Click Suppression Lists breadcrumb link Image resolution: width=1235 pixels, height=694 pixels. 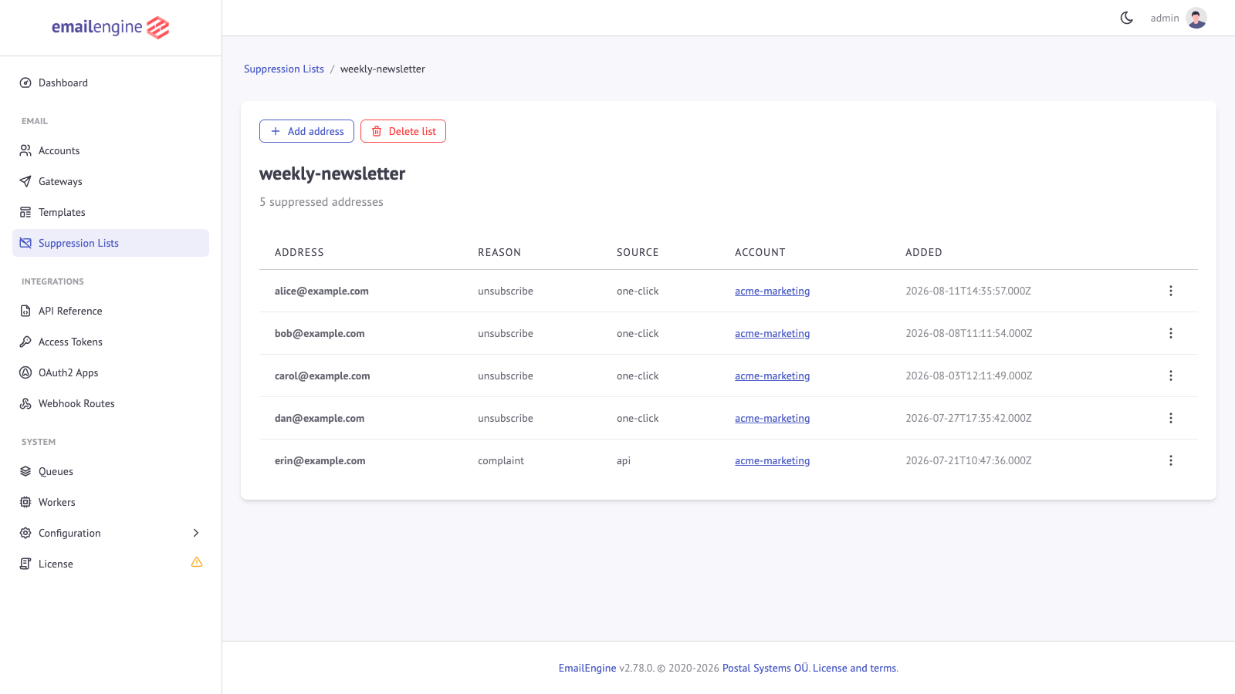click(x=284, y=69)
